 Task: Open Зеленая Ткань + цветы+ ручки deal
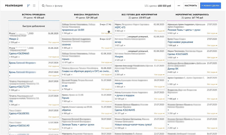pos(78,125)
